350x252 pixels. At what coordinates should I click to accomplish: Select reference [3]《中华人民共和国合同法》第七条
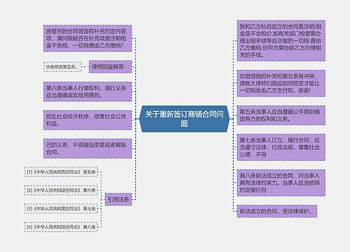[61, 209]
